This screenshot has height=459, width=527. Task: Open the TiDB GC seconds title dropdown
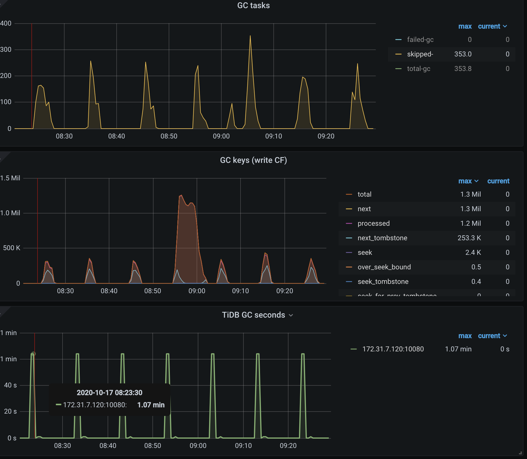(291, 315)
